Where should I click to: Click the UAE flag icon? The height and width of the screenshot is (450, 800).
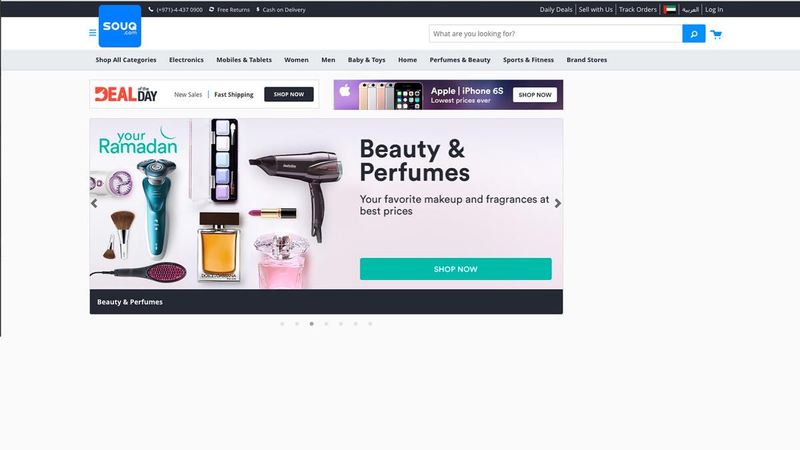point(669,9)
